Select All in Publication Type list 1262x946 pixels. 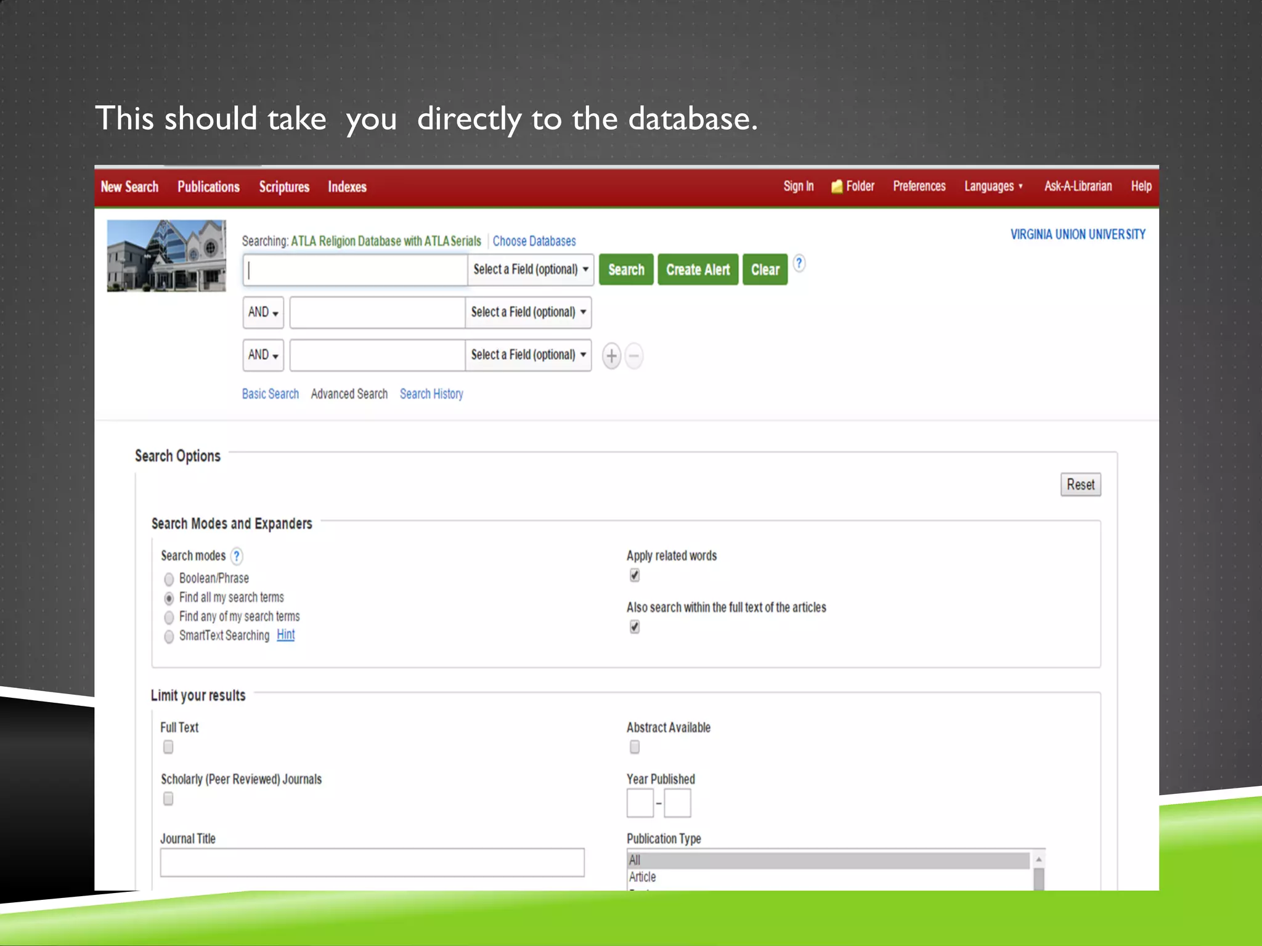[x=828, y=860]
